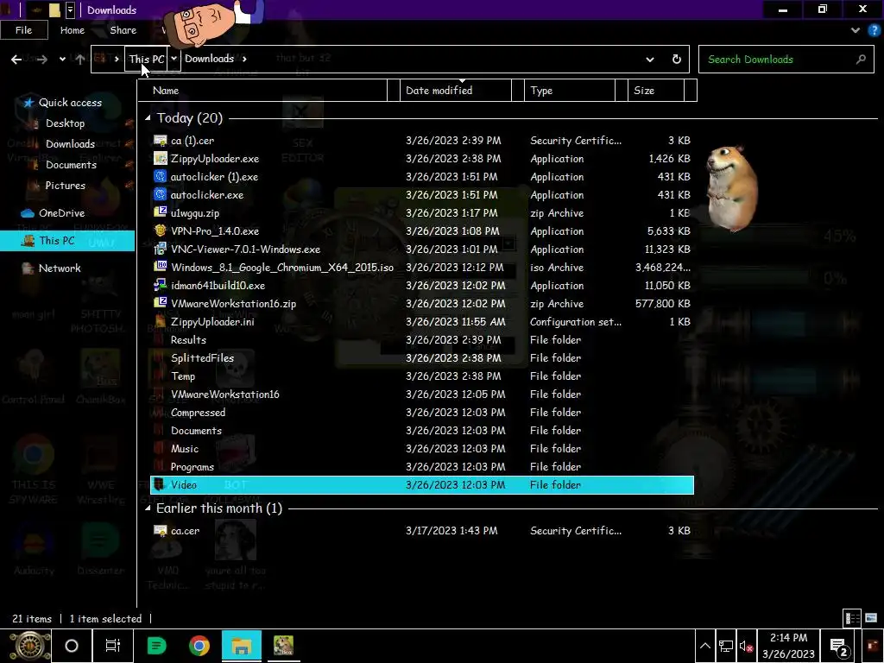Screen dimensions: 884x663
Task: Select This PC in the address bar
Action: point(146,59)
